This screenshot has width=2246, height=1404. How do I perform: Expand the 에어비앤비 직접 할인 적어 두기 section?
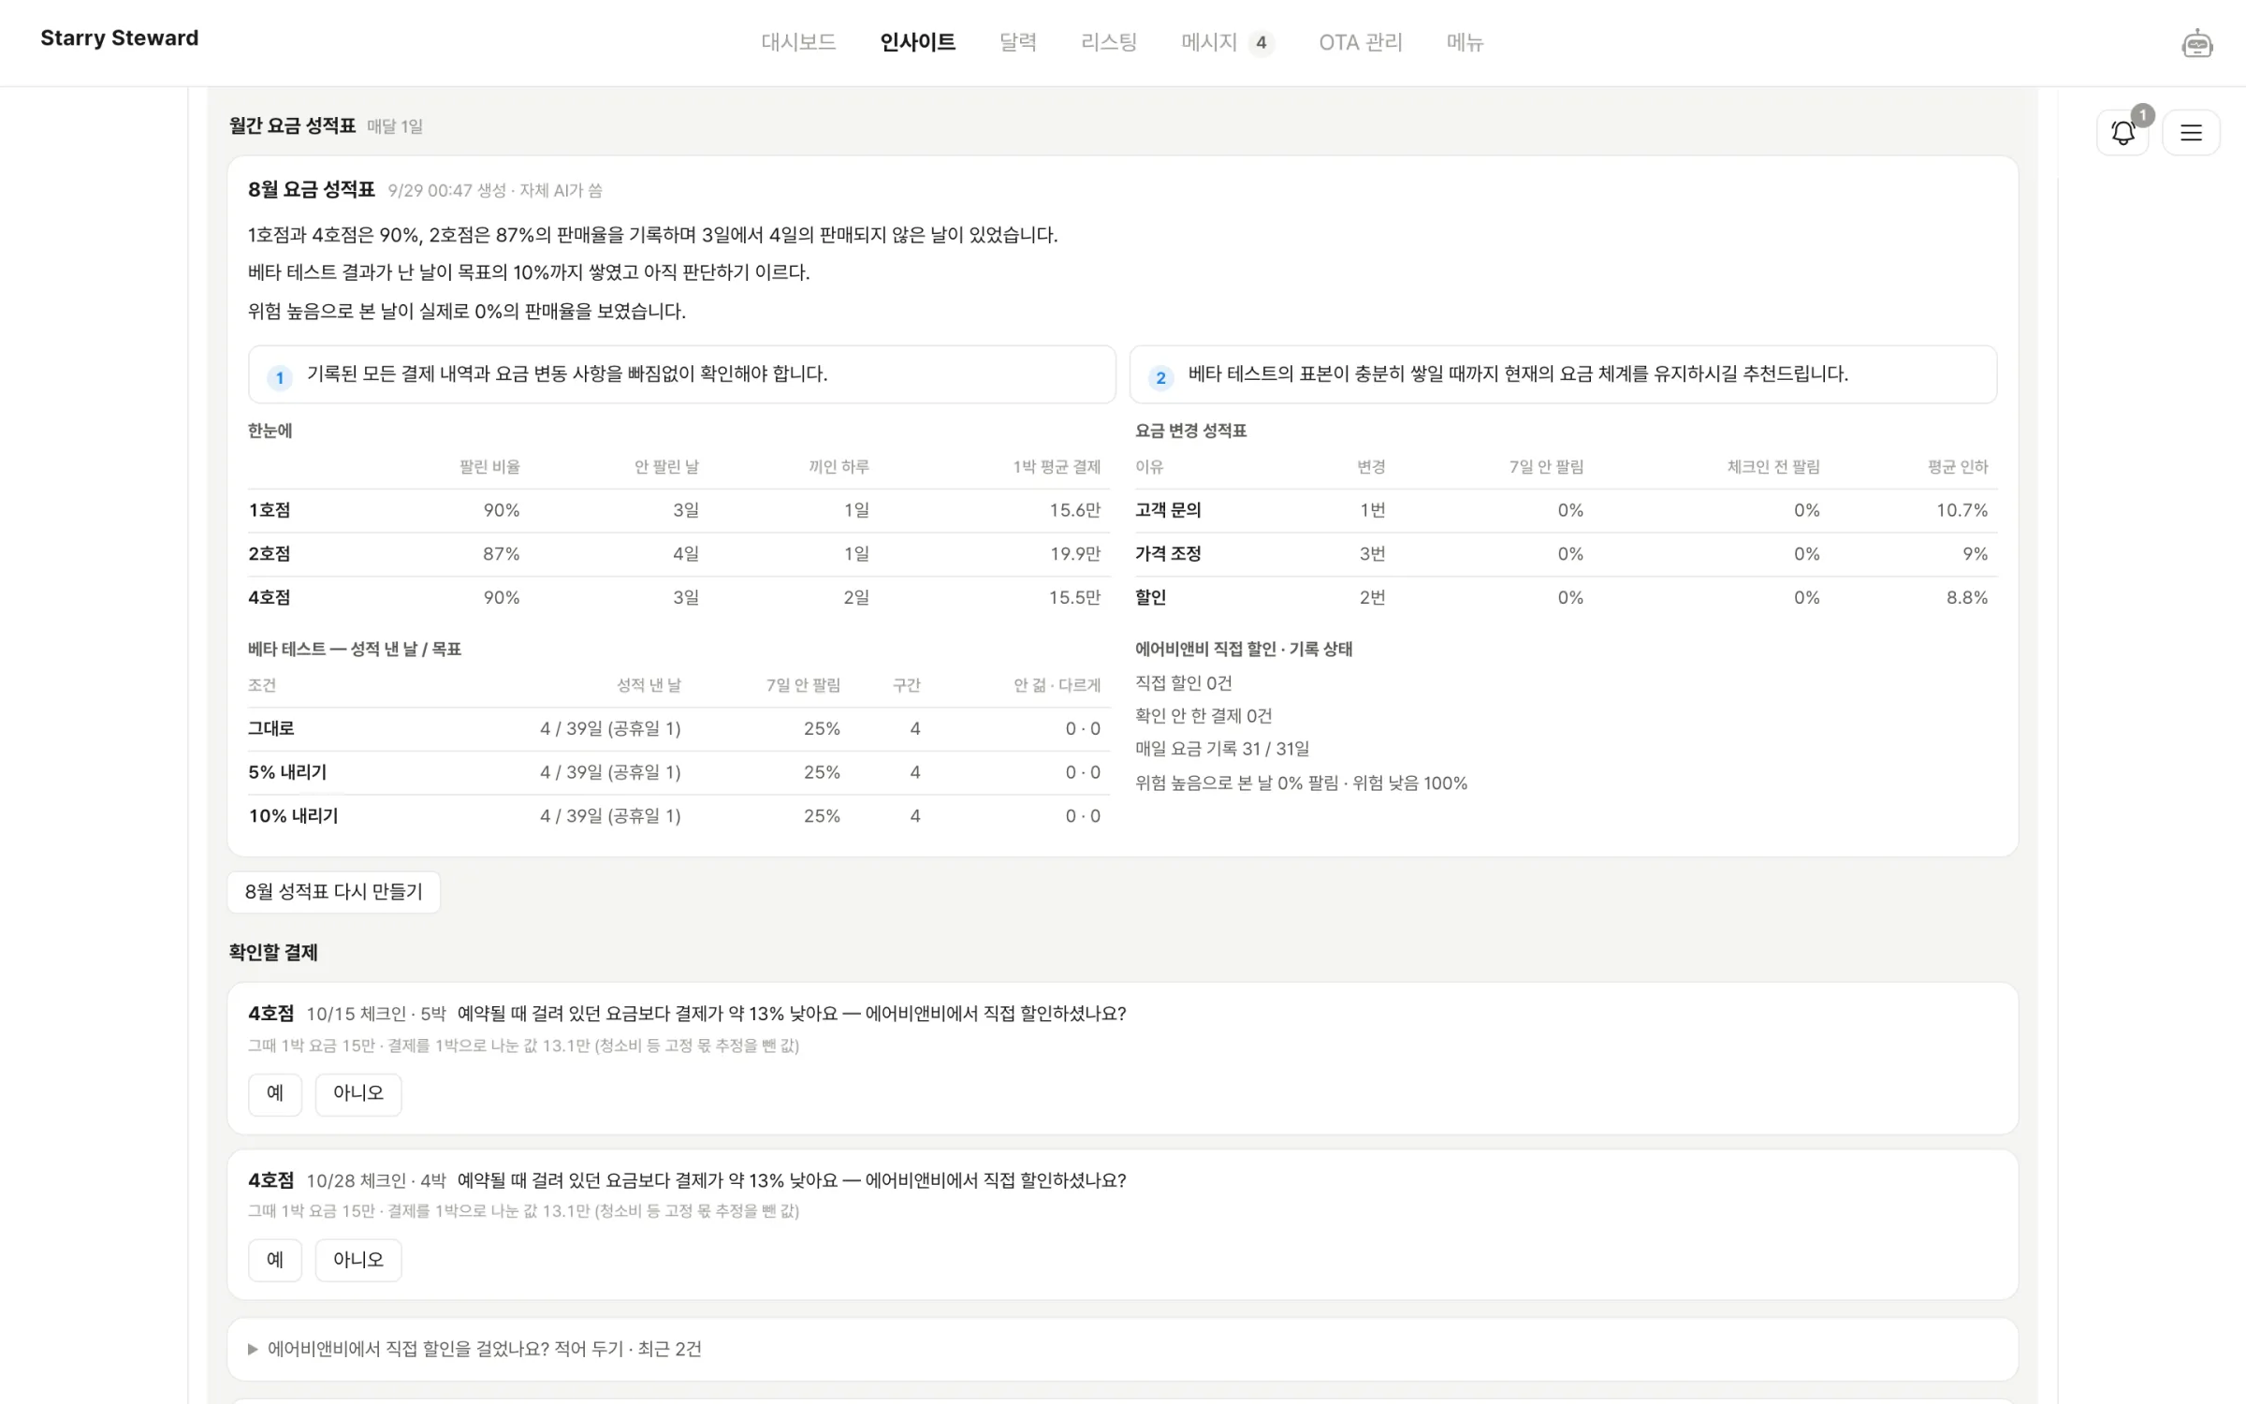pos(1122,1349)
